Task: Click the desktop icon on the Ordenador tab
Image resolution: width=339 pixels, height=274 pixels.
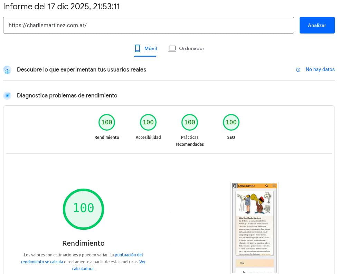Action: click(172, 48)
